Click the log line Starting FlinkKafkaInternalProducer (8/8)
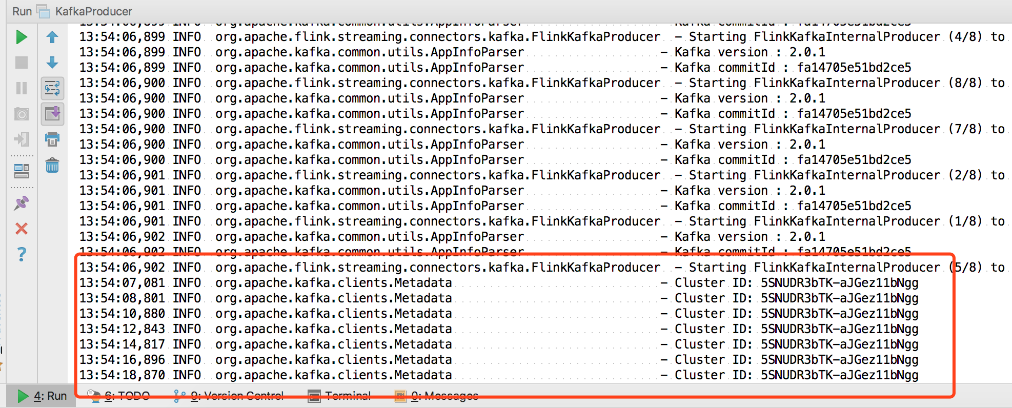1012x408 pixels. pos(542,83)
